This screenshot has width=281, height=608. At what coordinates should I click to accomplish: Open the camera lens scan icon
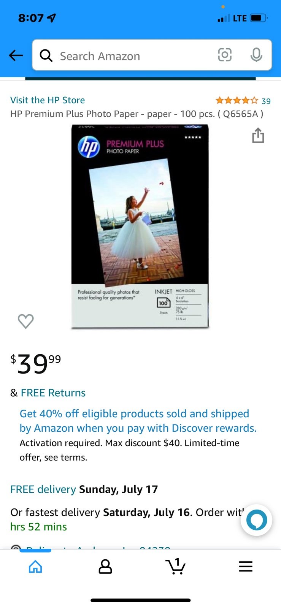tap(225, 55)
